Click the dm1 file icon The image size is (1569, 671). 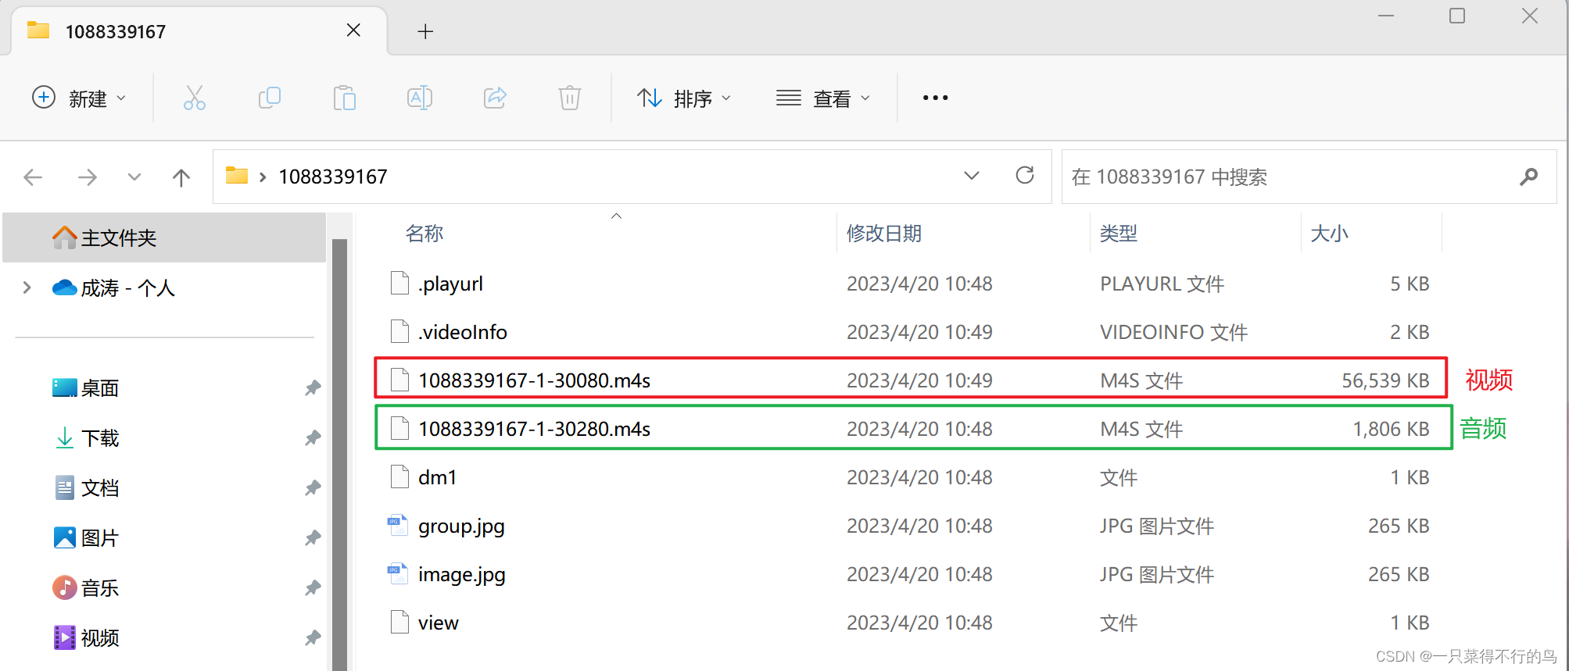tap(399, 477)
